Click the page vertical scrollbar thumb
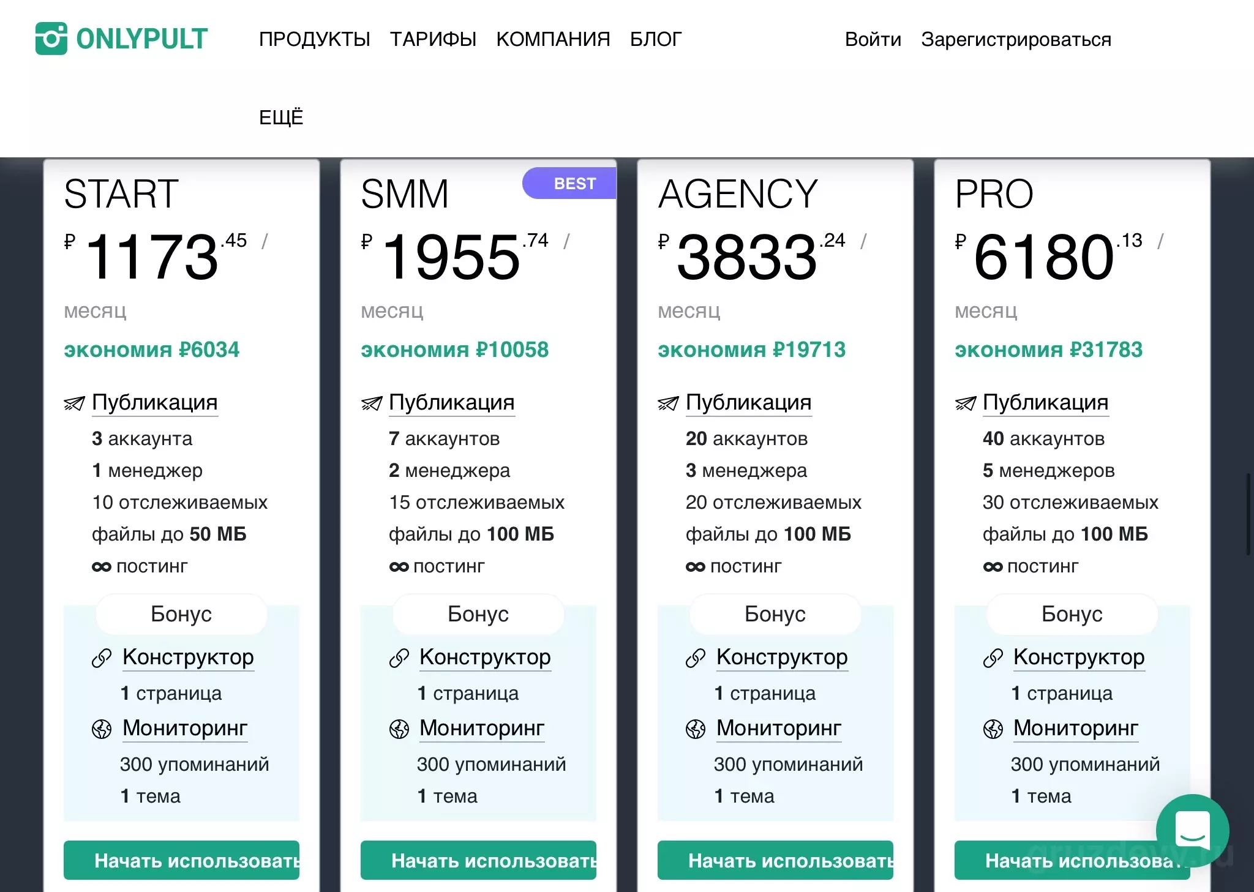The height and width of the screenshot is (892, 1254). pos(1248,514)
